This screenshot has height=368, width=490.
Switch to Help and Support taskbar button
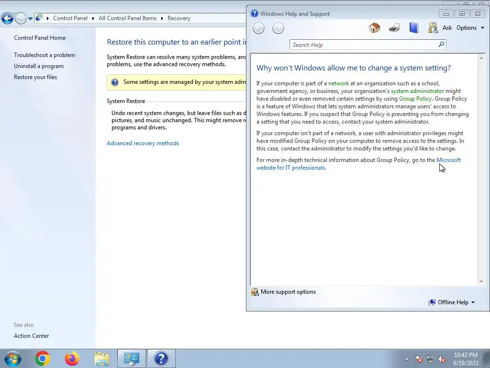(x=161, y=358)
